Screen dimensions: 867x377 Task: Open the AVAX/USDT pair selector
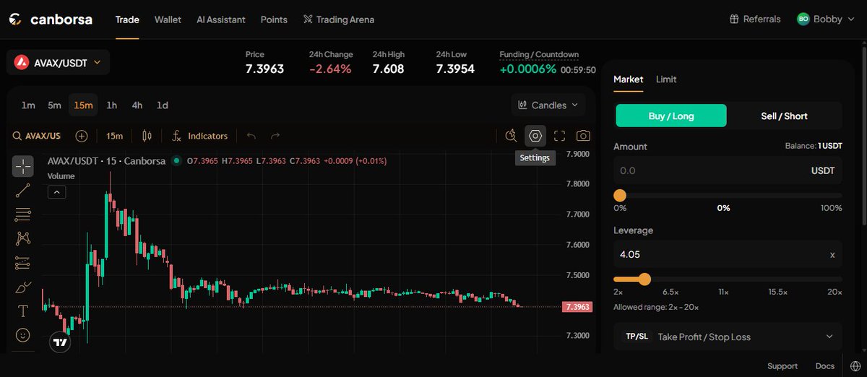pyautogui.click(x=58, y=63)
